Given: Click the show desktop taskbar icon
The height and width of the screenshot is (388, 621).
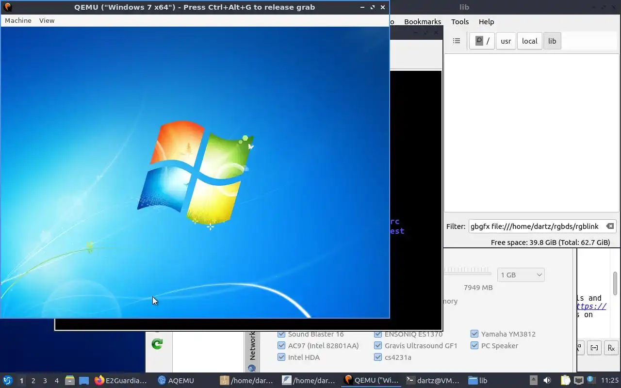Looking at the screenshot, I should click(x=84, y=381).
